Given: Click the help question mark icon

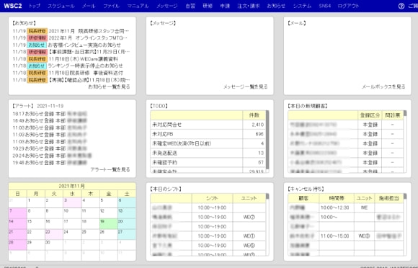Looking at the screenshot, I should coord(401,6).
